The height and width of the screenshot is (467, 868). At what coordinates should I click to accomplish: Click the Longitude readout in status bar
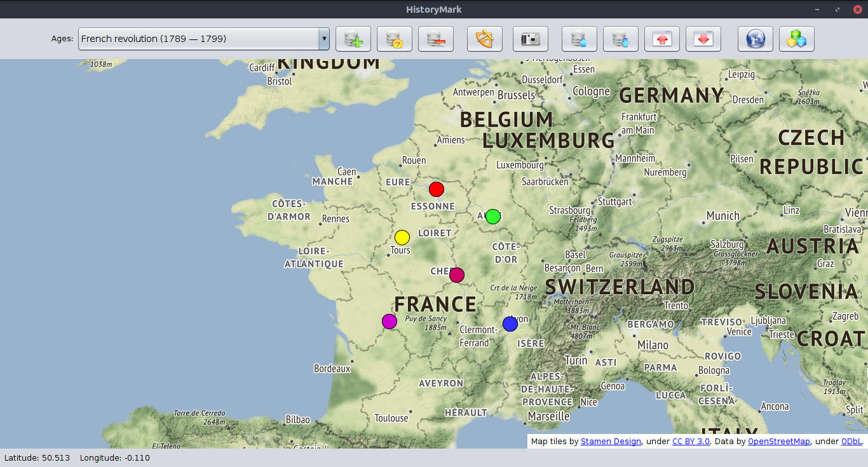(x=115, y=457)
